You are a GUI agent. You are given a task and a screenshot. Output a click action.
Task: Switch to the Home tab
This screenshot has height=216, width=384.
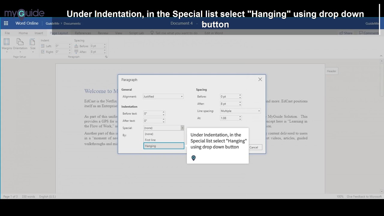pos(23,33)
